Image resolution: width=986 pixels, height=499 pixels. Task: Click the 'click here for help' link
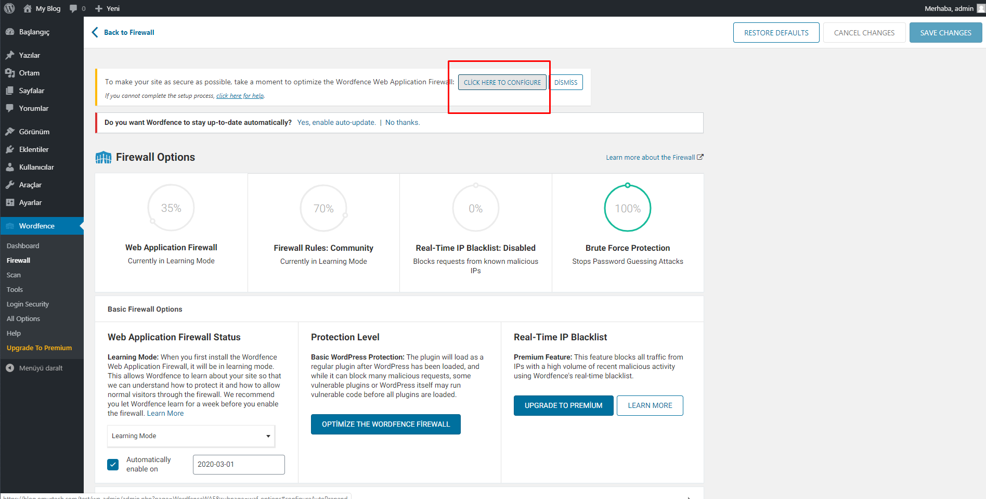click(240, 96)
